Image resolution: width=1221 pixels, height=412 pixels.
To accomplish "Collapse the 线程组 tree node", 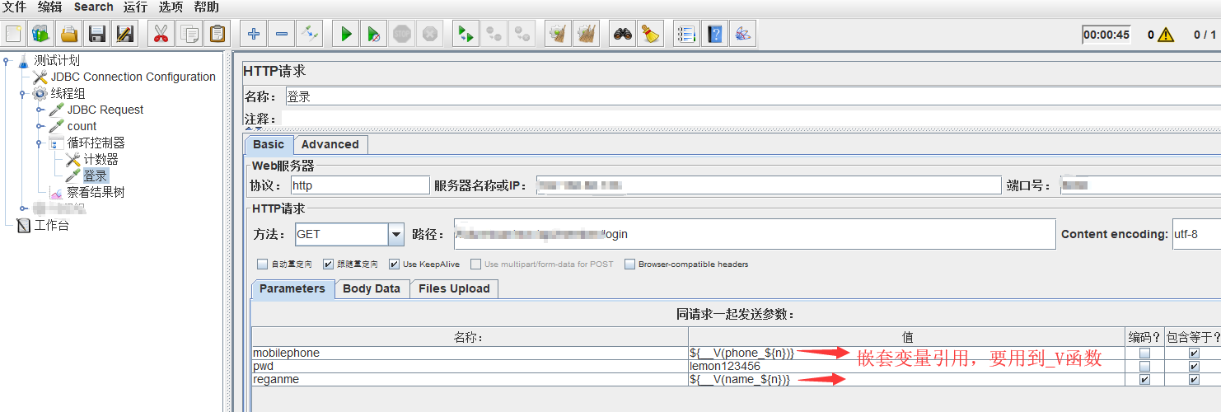I will (24, 93).
